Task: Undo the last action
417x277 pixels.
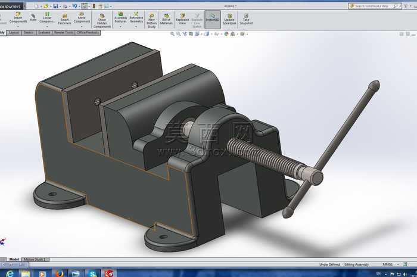Action: coord(74,6)
